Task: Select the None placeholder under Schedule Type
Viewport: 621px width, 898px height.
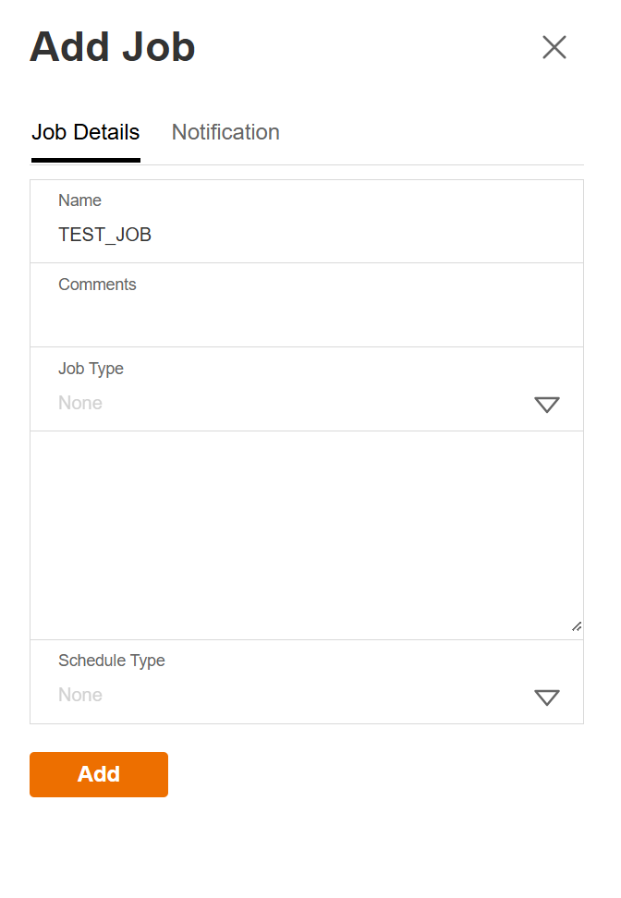Action: point(80,695)
